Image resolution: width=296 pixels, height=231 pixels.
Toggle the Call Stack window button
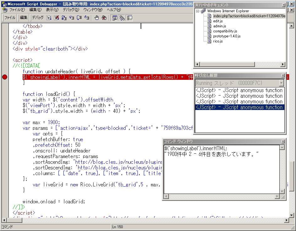coord(122,18)
